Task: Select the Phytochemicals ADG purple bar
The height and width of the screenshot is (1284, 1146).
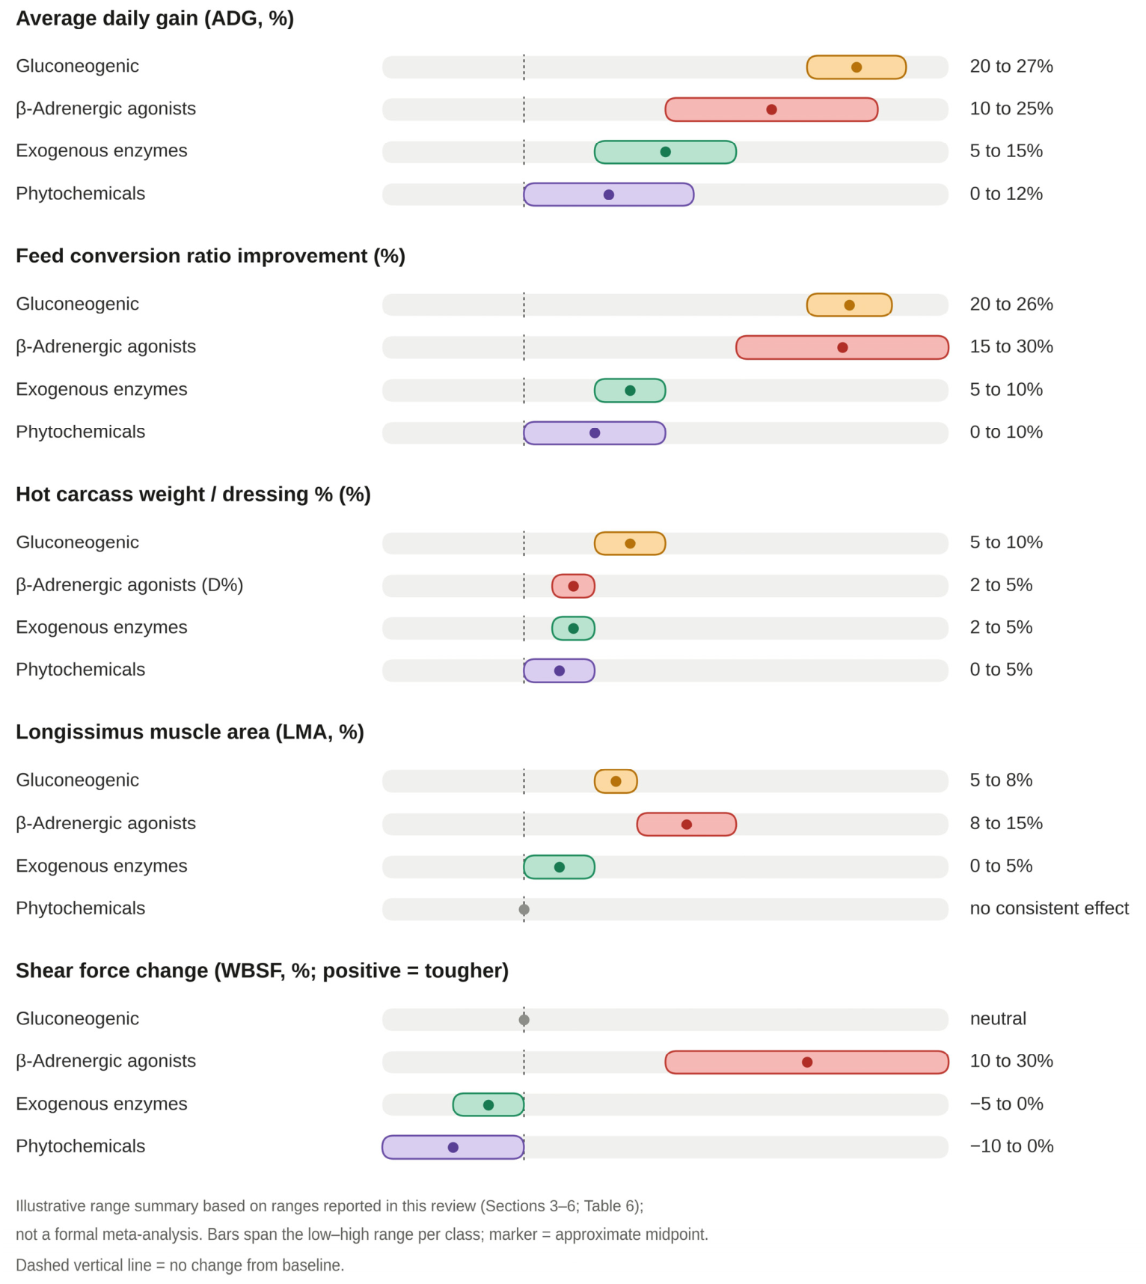Action: pos(608,195)
